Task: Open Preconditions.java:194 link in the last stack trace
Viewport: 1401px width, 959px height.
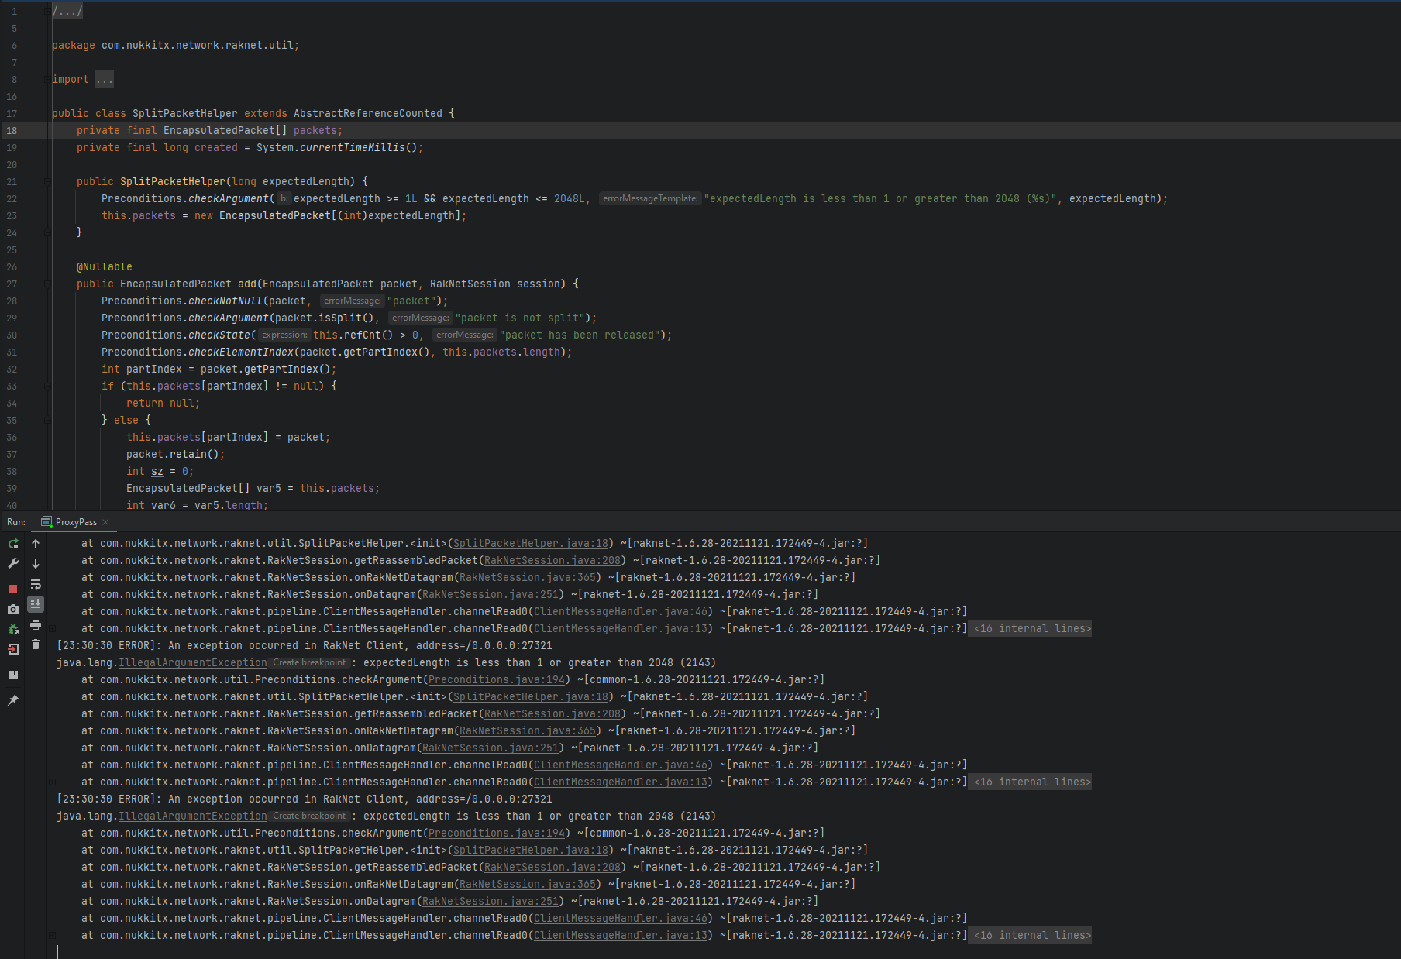Action: [x=497, y=833]
